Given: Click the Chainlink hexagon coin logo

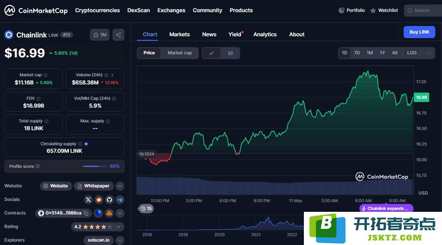Looking at the screenshot, I should [x=9, y=35].
